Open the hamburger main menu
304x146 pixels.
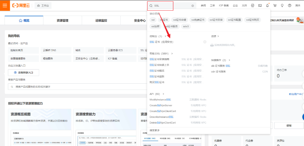point(5,5)
